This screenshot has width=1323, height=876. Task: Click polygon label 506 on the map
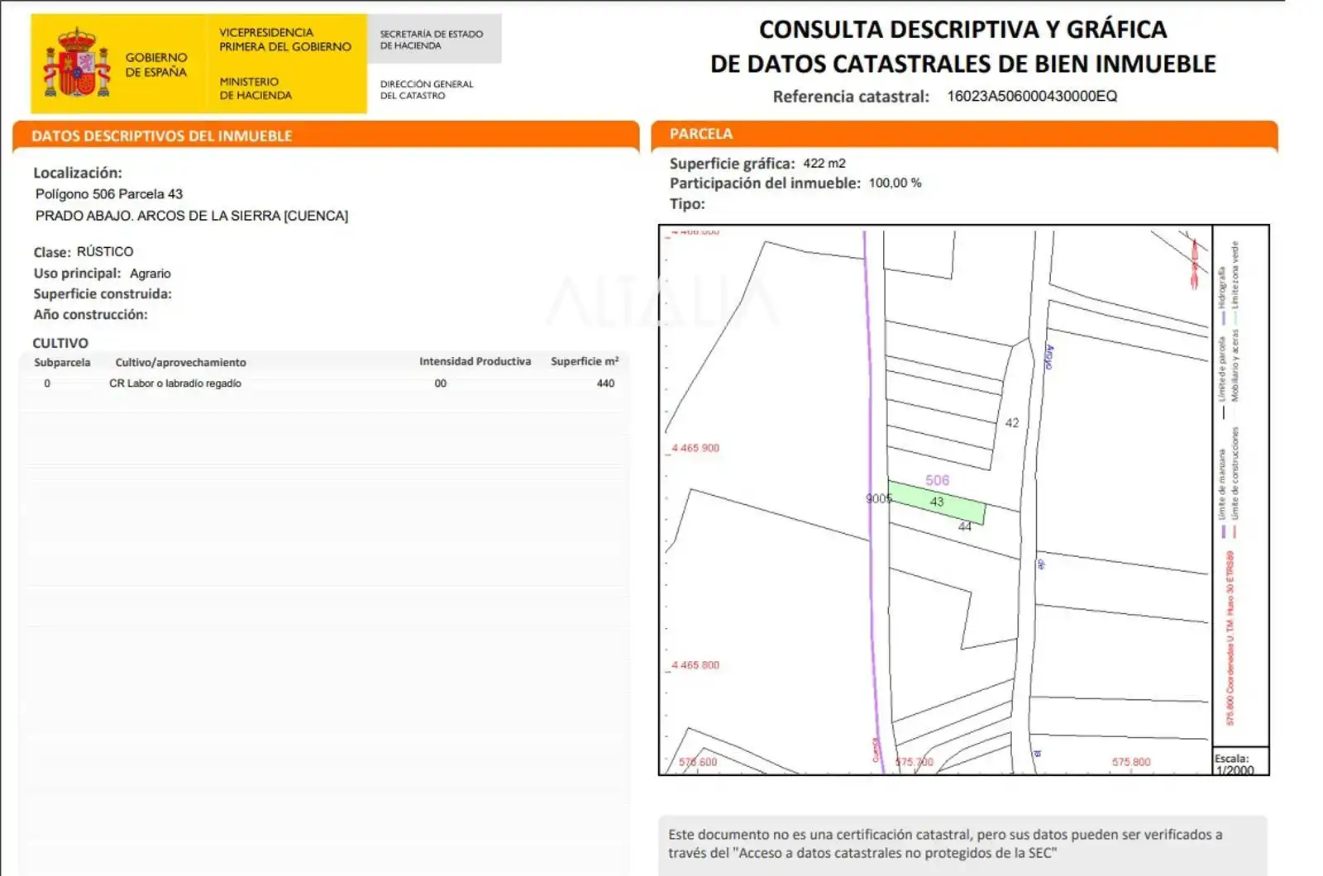pyautogui.click(x=937, y=480)
